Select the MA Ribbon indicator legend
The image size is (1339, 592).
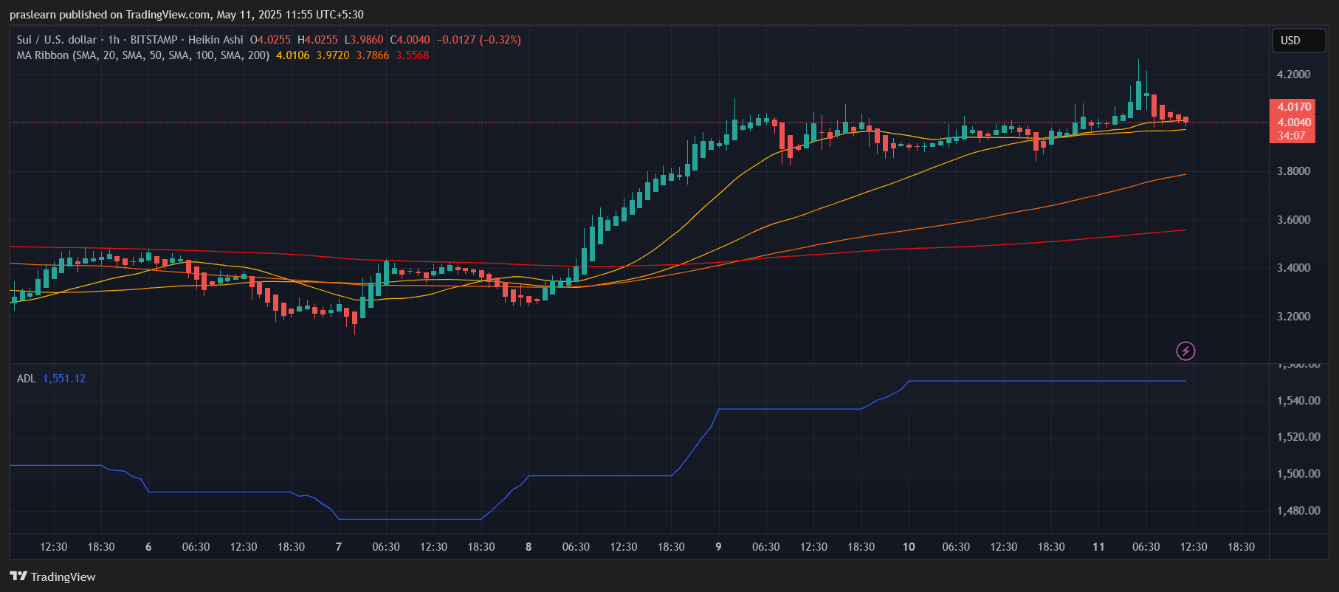click(x=142, y=55)
